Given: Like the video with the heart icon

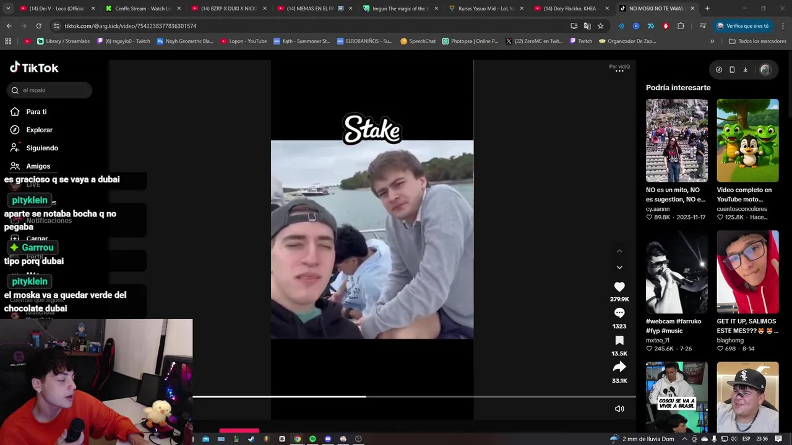Looking at the screenshot, I should pos(619,287).
